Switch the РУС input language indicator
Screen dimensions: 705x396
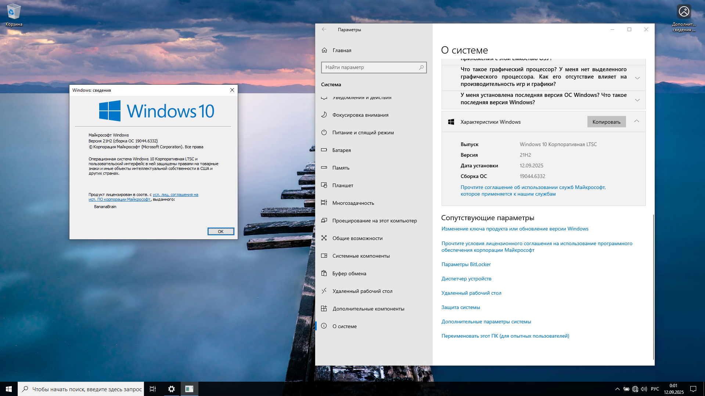pyautogui.click(x=655, y=389)
